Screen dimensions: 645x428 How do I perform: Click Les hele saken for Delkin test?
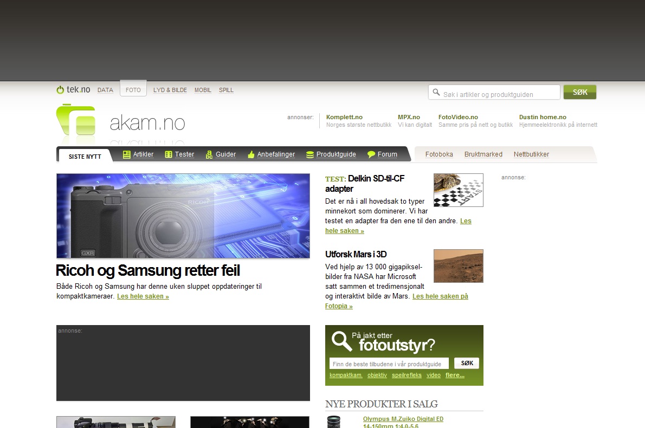tap(398, 226)
